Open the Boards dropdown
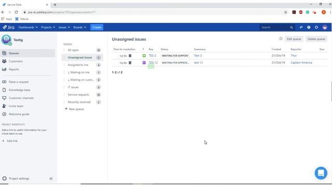Viewport: 332px width, 187px height. coord(79,28)
